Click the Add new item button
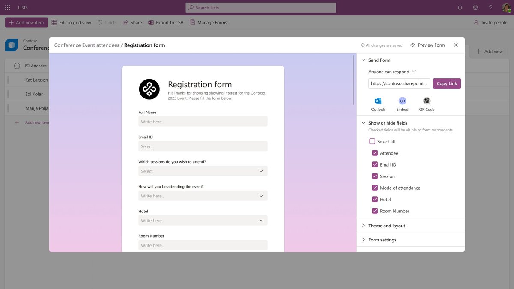This screenshot has width=514, height=289. [26, 22]
